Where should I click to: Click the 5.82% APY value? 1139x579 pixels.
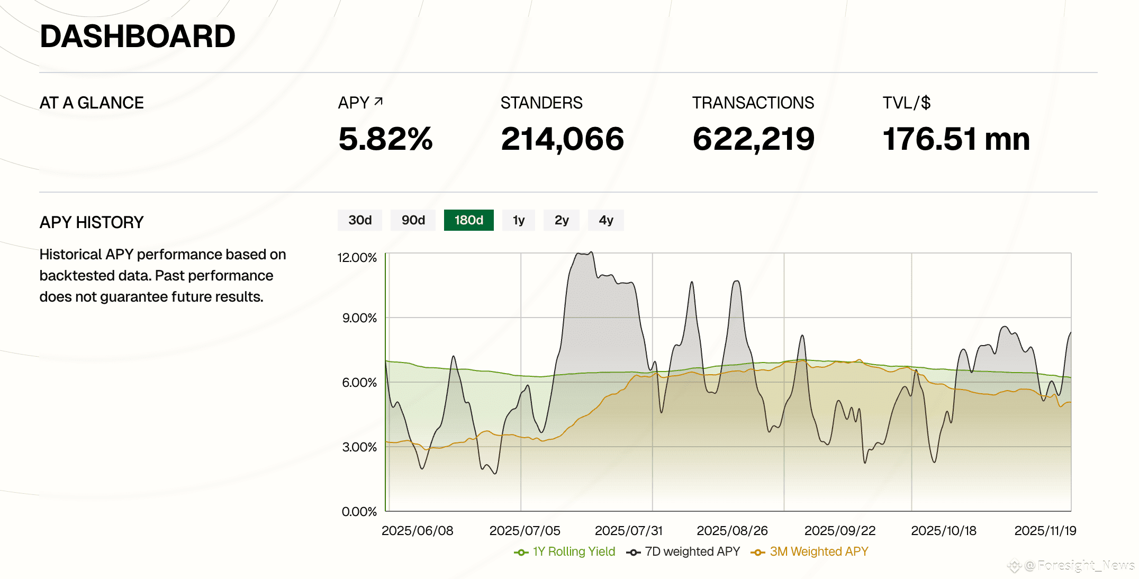coord(385,139)
